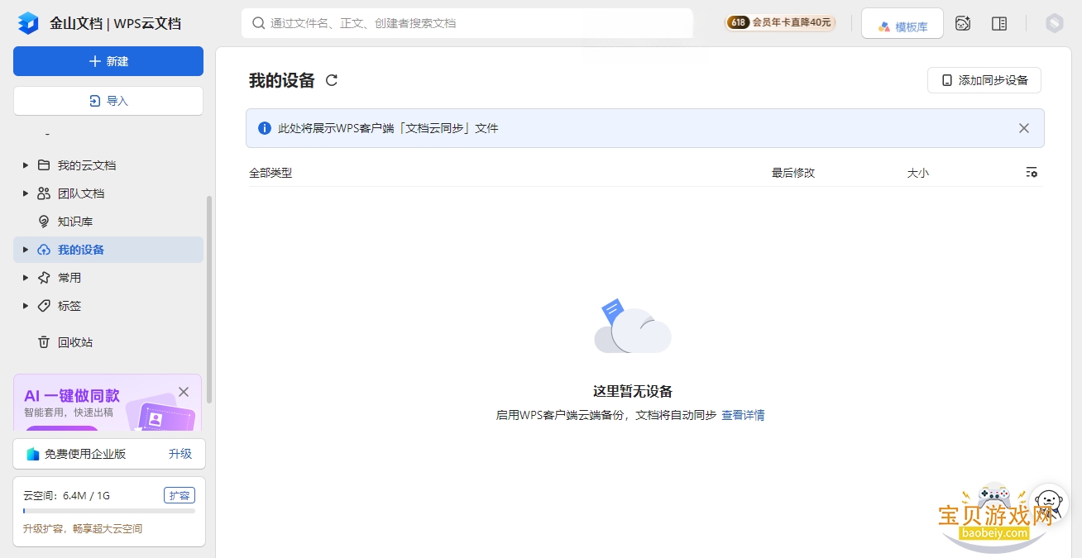The height and width of the screenshot is (558, 1082).
Task: Open the 全部类型 filter dropdown
Action: point(270,173)
